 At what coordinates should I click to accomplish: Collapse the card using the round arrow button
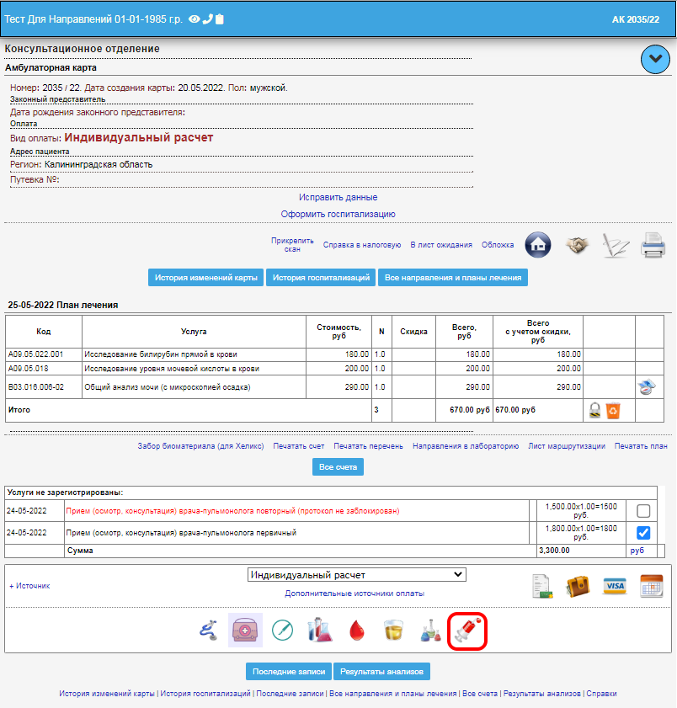pos(655,59)
